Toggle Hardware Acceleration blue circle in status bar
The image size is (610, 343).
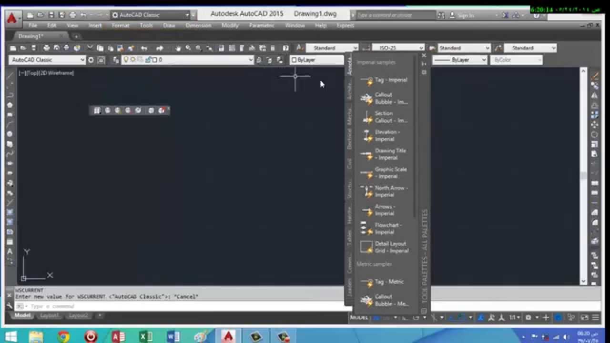coord(558,317)
